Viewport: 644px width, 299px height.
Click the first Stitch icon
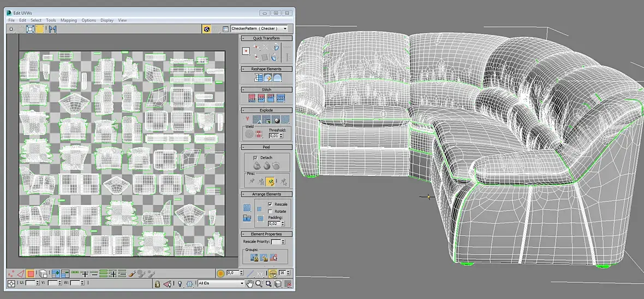[252, 98]
